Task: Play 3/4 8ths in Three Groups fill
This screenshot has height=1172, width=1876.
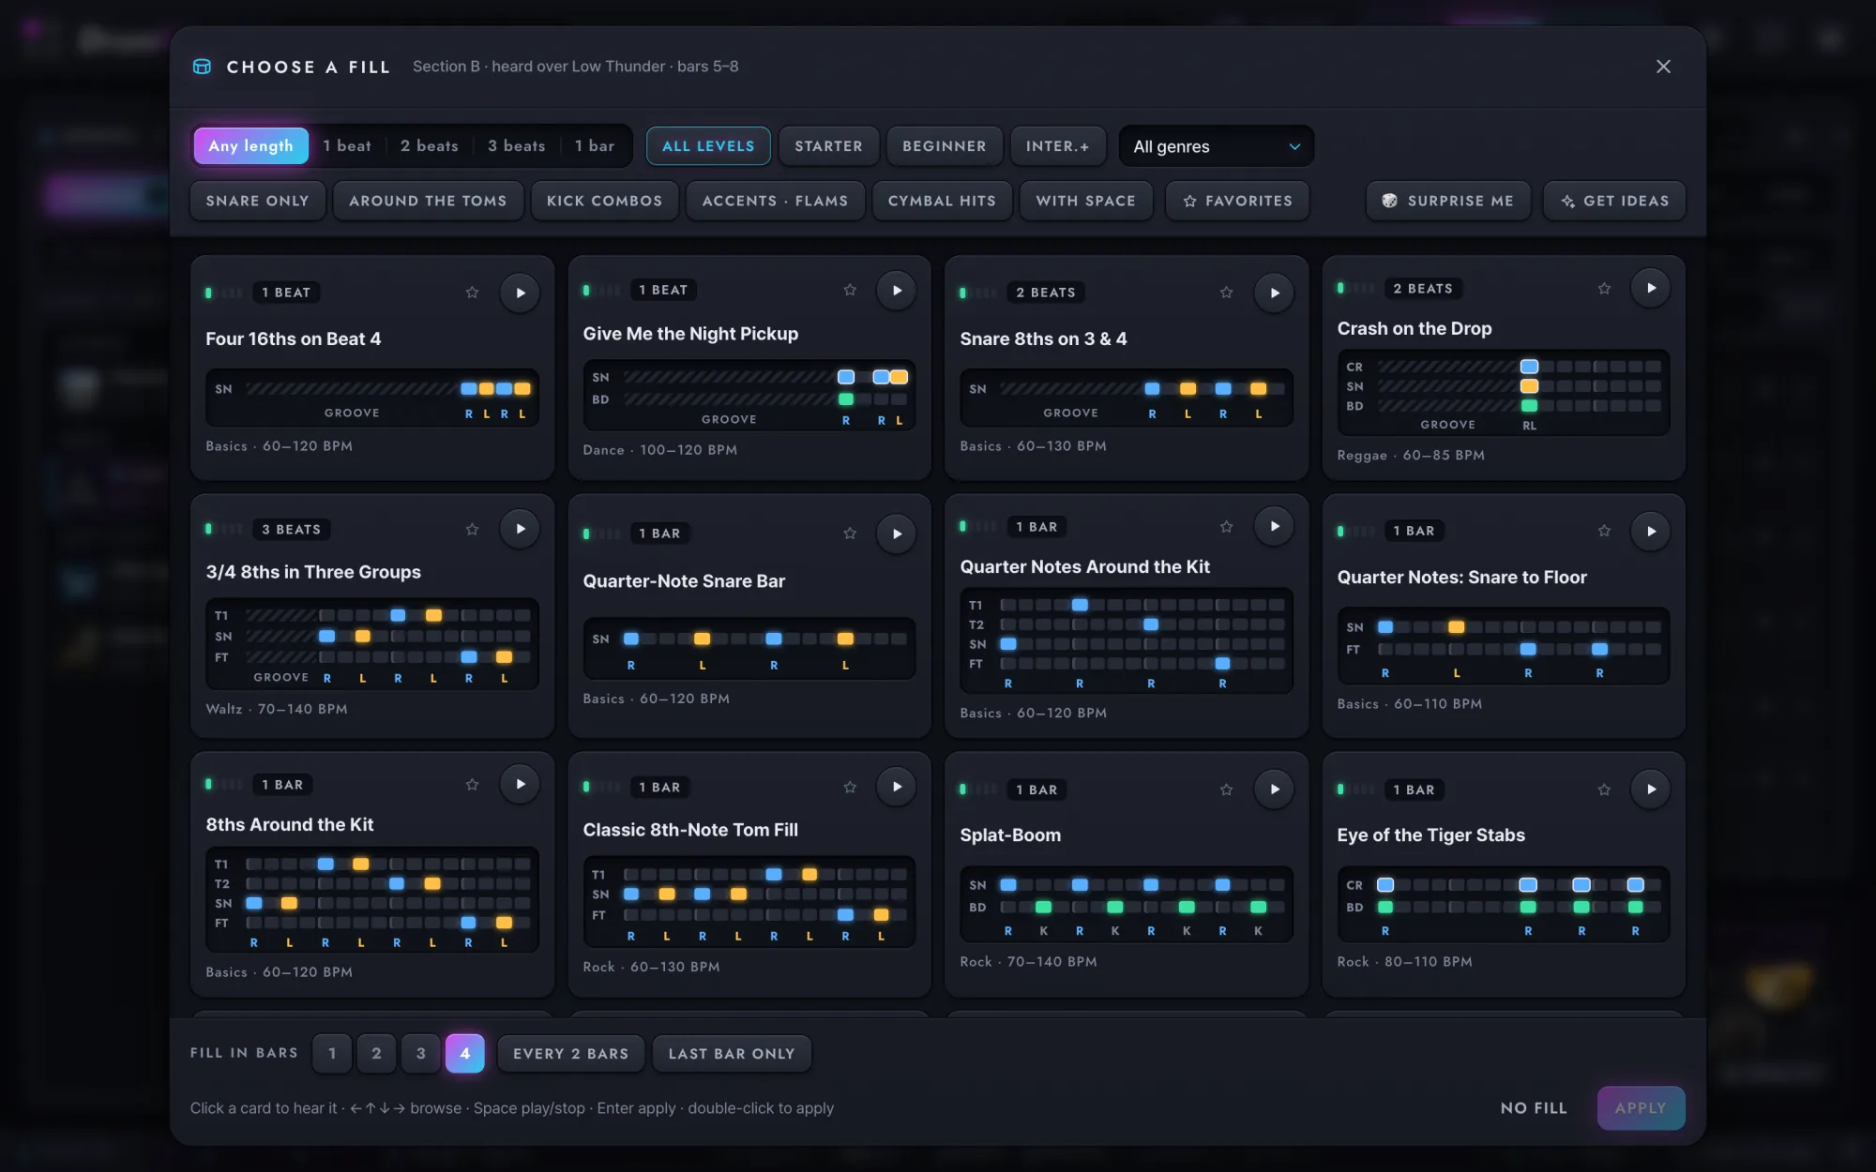Action: click(x=520, y=529)
